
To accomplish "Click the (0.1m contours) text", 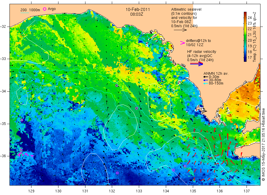I will [184, 14].
